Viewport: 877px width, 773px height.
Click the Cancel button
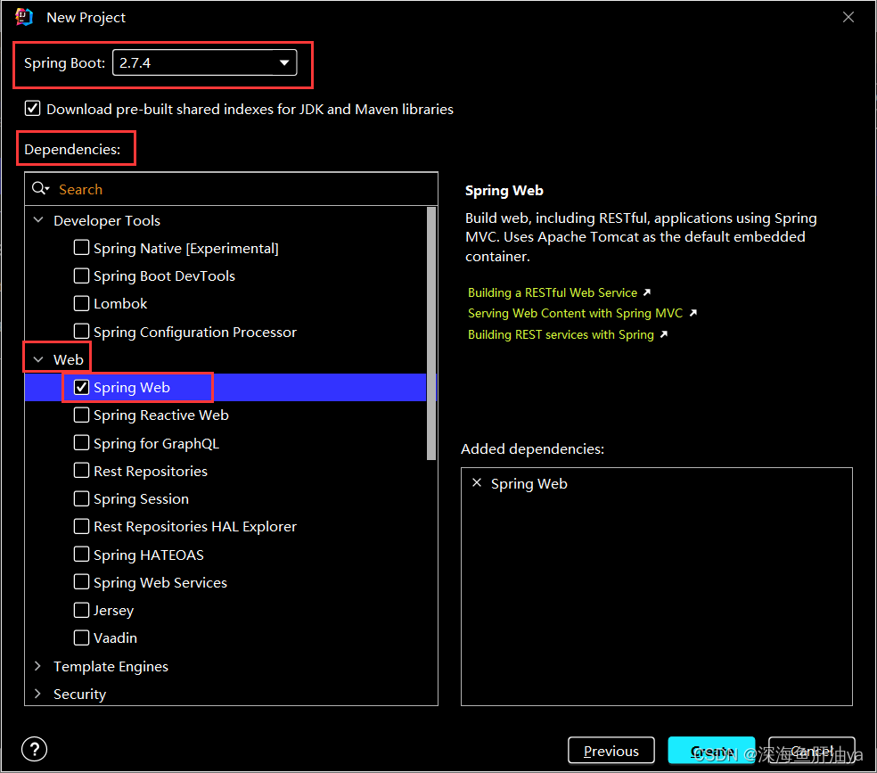[x=812, y=751]
